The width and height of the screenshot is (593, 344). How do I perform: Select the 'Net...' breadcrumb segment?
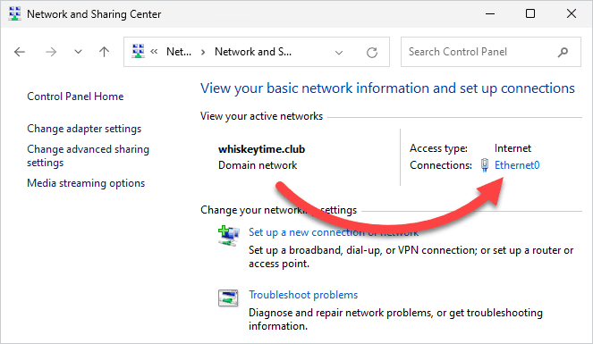point(179,52)
